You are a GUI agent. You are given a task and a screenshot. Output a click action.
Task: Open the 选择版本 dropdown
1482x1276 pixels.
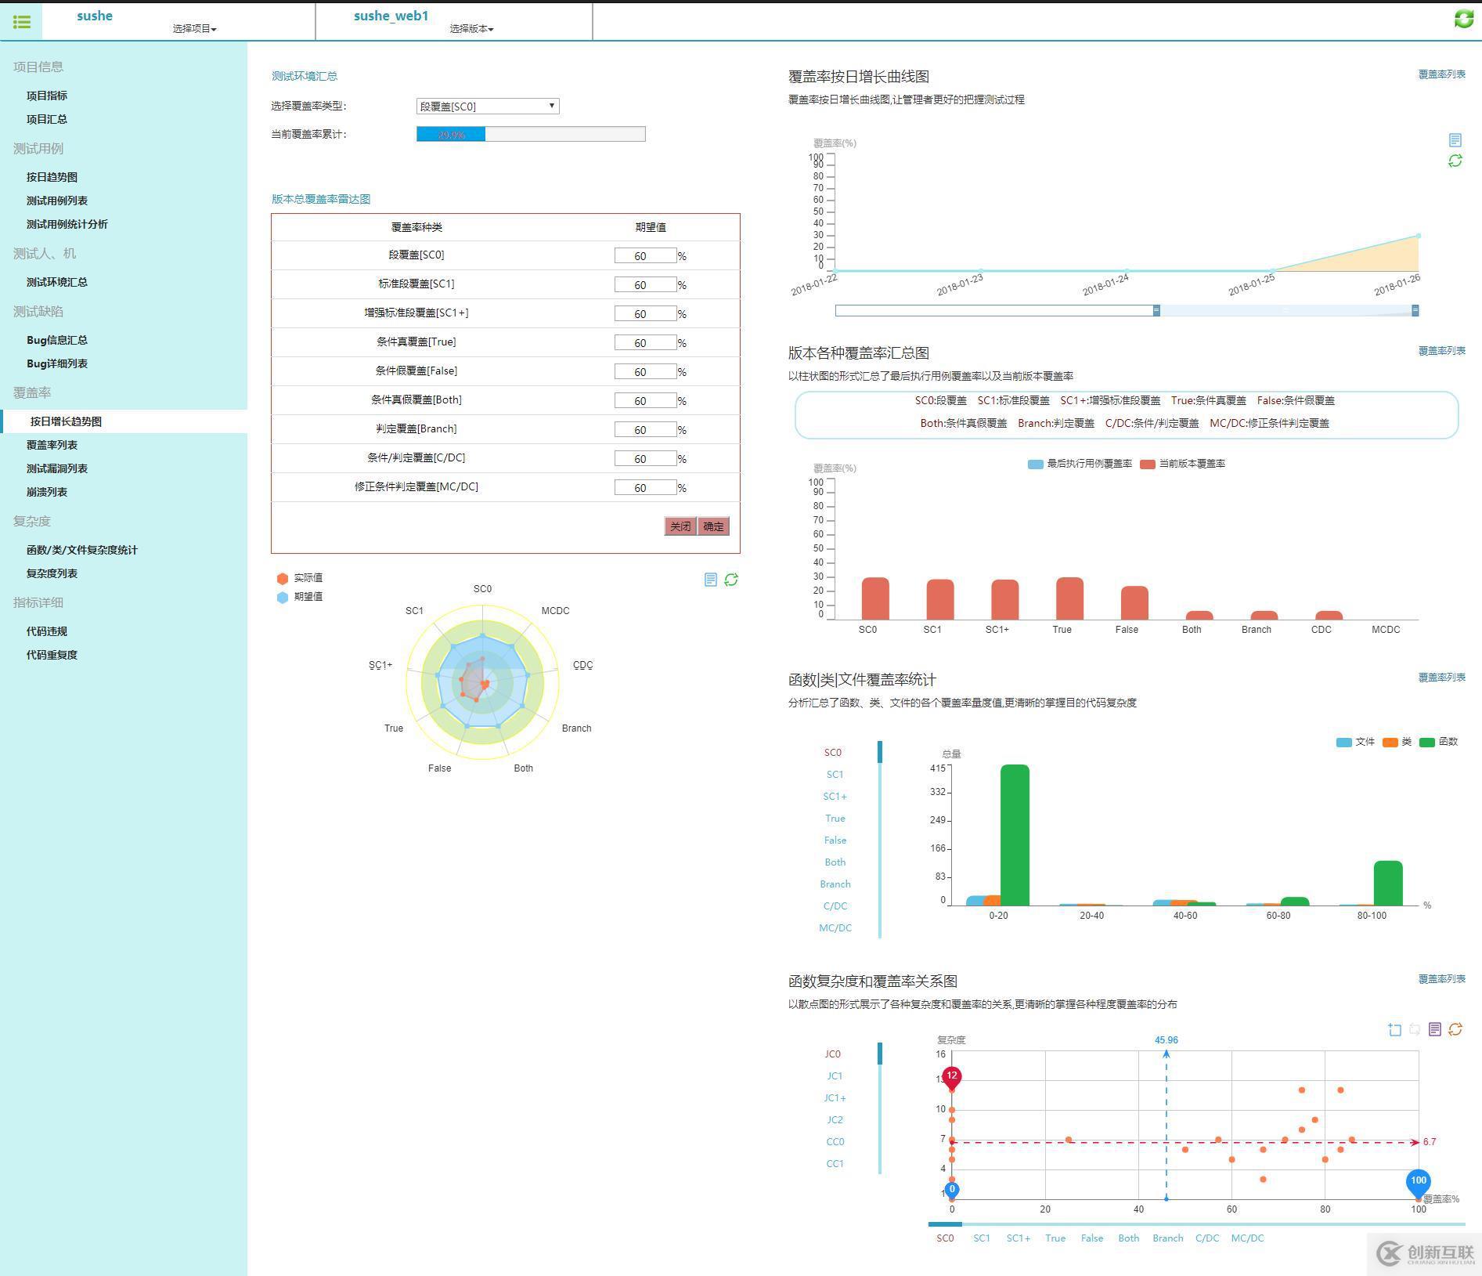[471, 29]
